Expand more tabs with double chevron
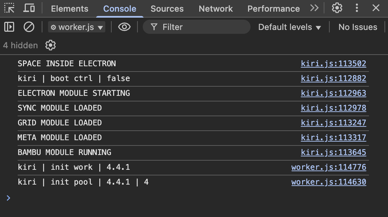Image resolution: width=388 pixels, height=217 pixels. click(314, 8)
